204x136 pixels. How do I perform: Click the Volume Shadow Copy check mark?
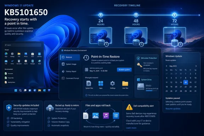(49, 122)
